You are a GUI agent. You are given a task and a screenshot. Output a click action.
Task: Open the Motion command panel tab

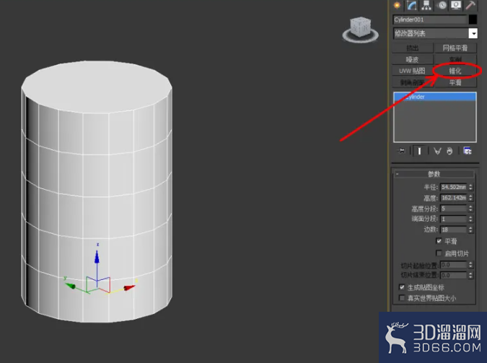[x=442, y=5]
